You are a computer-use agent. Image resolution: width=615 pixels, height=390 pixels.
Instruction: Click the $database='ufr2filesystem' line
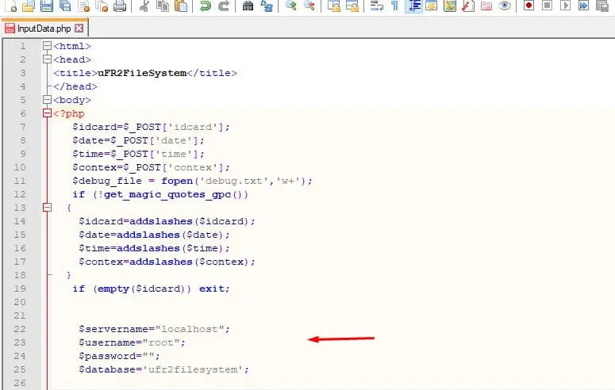[x=163, y=369]
